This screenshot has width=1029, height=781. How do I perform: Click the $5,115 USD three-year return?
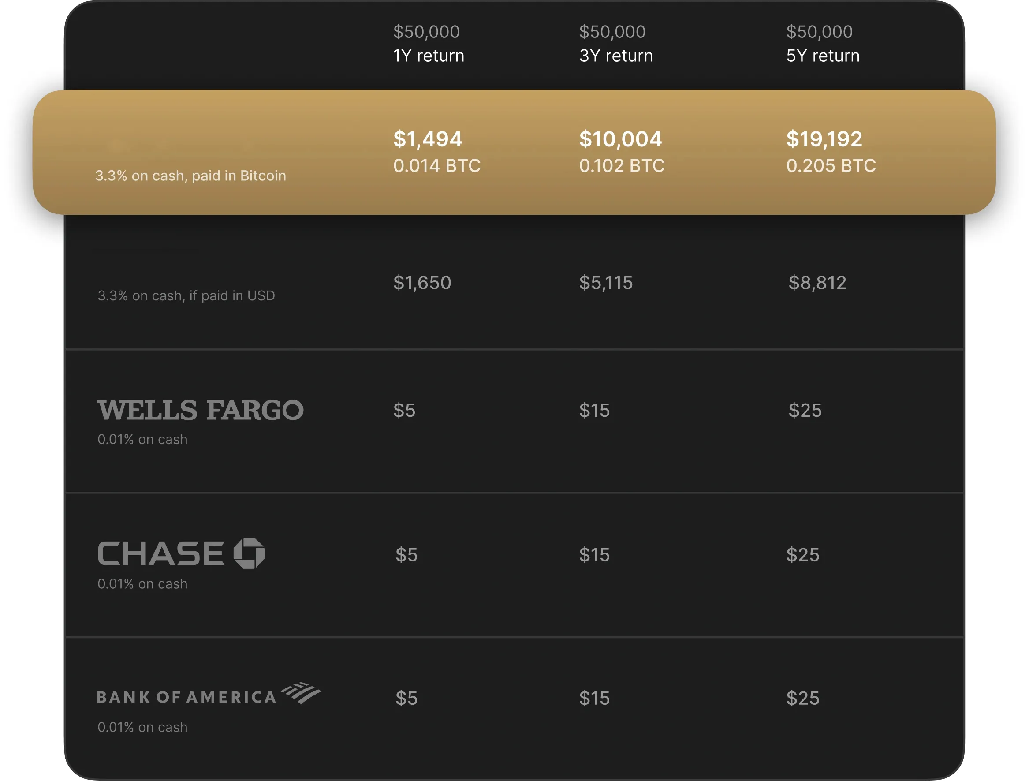click(x=606, y=283)
